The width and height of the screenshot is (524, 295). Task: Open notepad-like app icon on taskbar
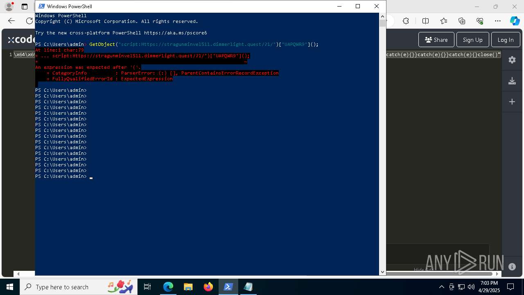[248, 287]
